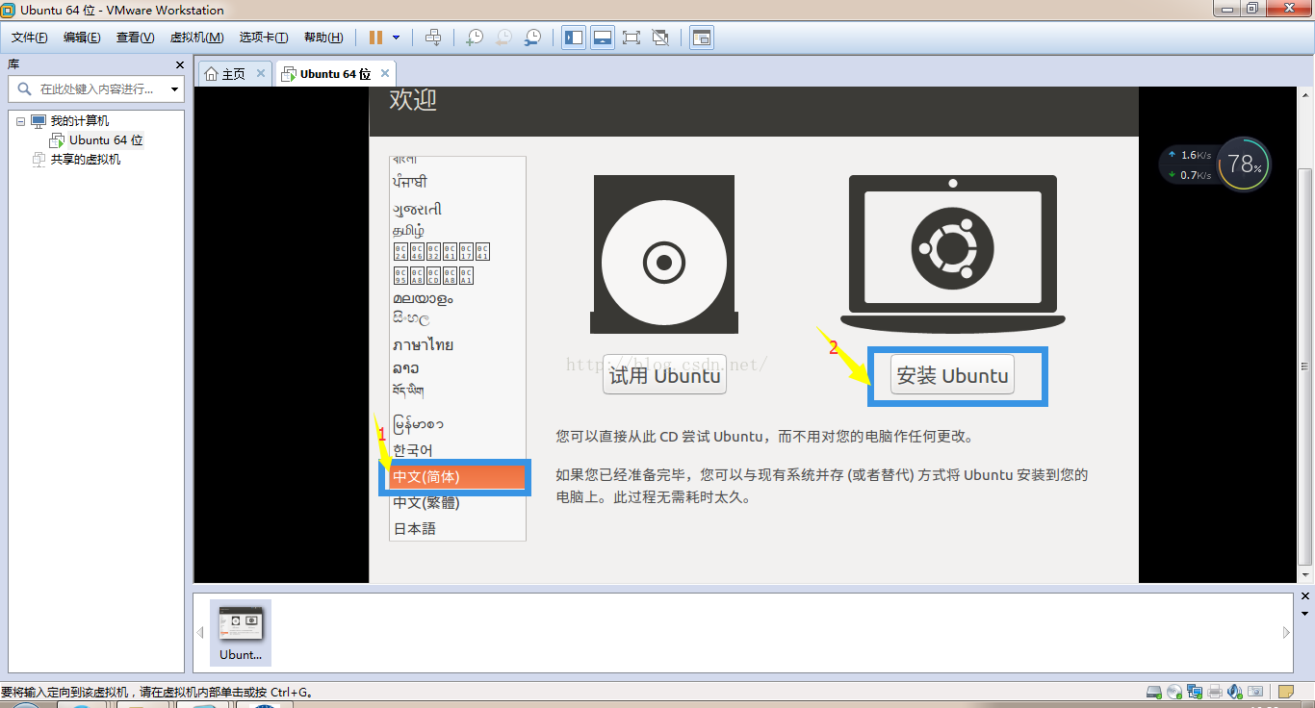The height and width of the screenshot is (708, 1315).
Task: Click the Unity mode toolbar icon
Action: pyautogui.click(x=660, y=38)
